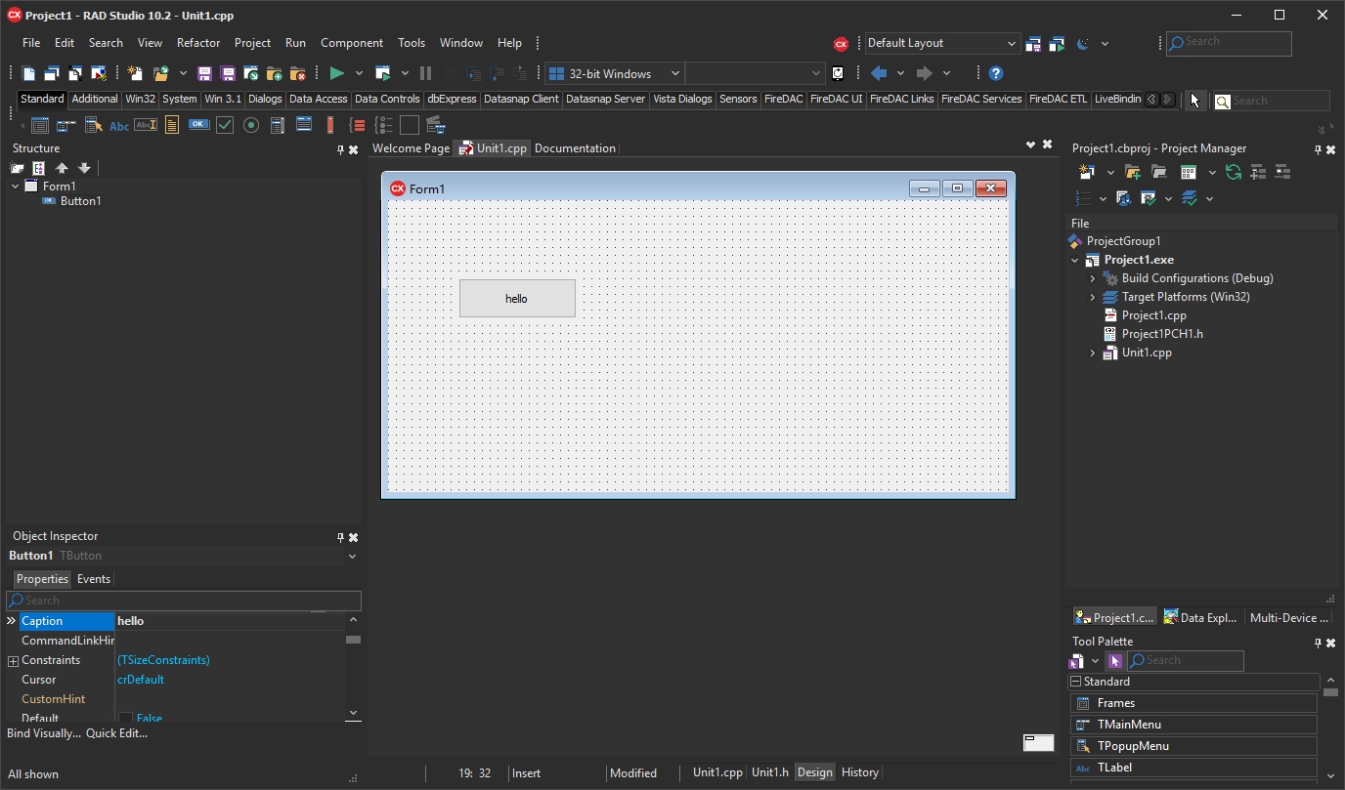Switch to Unit1.h bottom tab
The width and height of the screenshot is (1345, 790).
click(770, 772)
